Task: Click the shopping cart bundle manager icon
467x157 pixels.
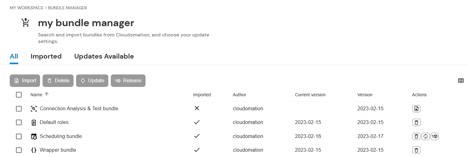Action: tap(25, 23)
